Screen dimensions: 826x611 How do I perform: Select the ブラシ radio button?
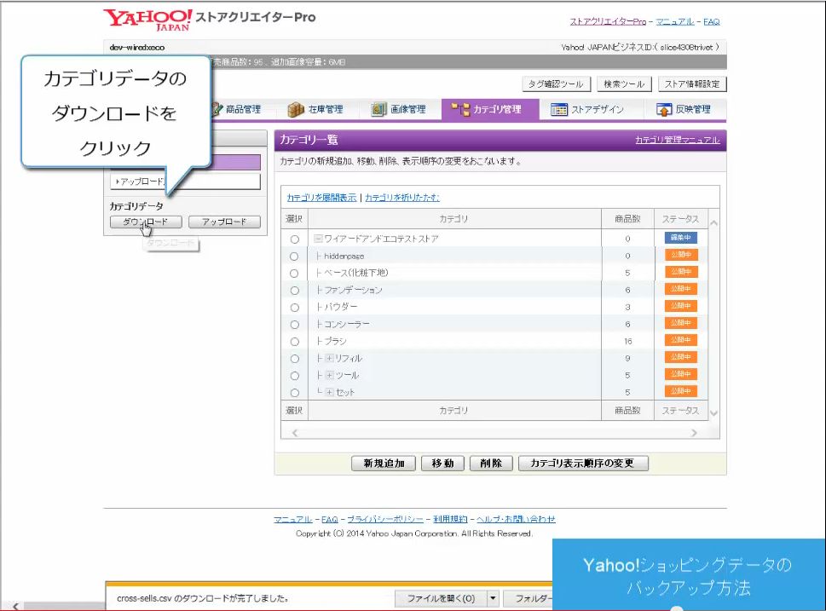tap(294, 342)
